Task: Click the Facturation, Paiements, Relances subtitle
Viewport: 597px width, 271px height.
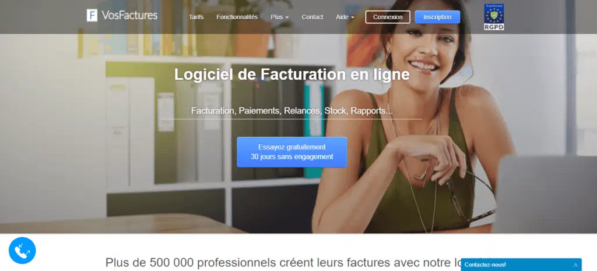Action: coord(292,111)
